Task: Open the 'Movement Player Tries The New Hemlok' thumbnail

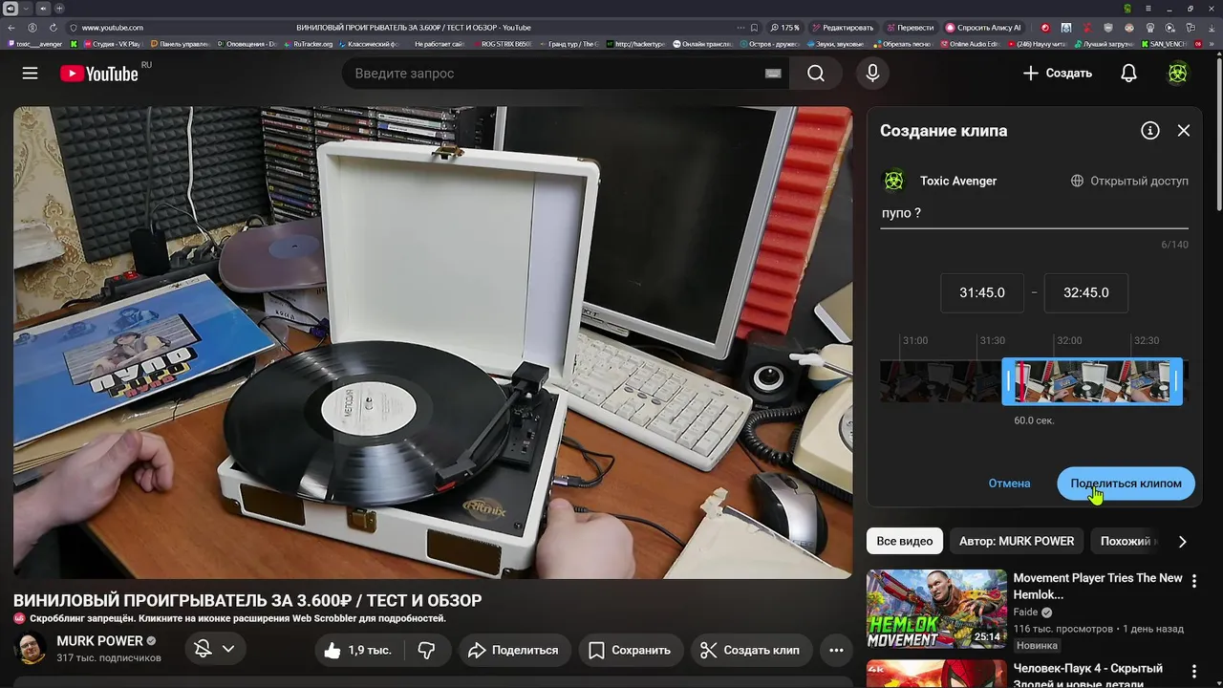Action: (936, 609)
